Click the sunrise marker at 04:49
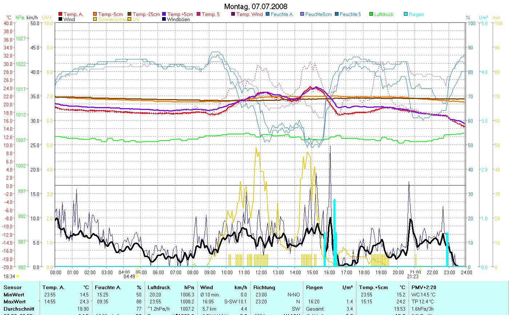Viewport: 509px width, 315px height. (x=137, y=276)
